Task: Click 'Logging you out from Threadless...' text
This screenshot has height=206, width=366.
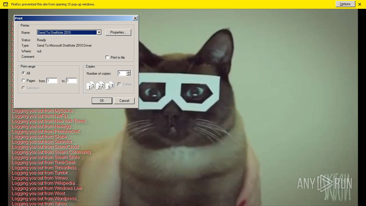Action: pyautogui.click(x=46, y=168)
